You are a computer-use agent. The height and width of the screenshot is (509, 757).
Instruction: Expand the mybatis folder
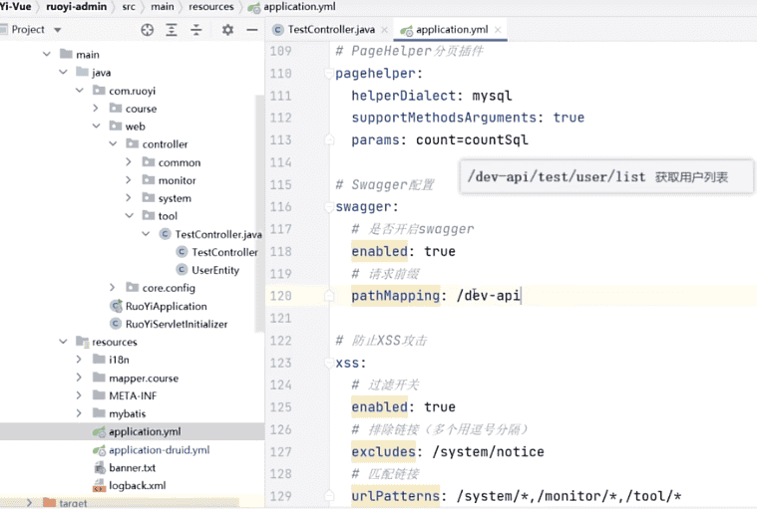(x=79, y=413)
